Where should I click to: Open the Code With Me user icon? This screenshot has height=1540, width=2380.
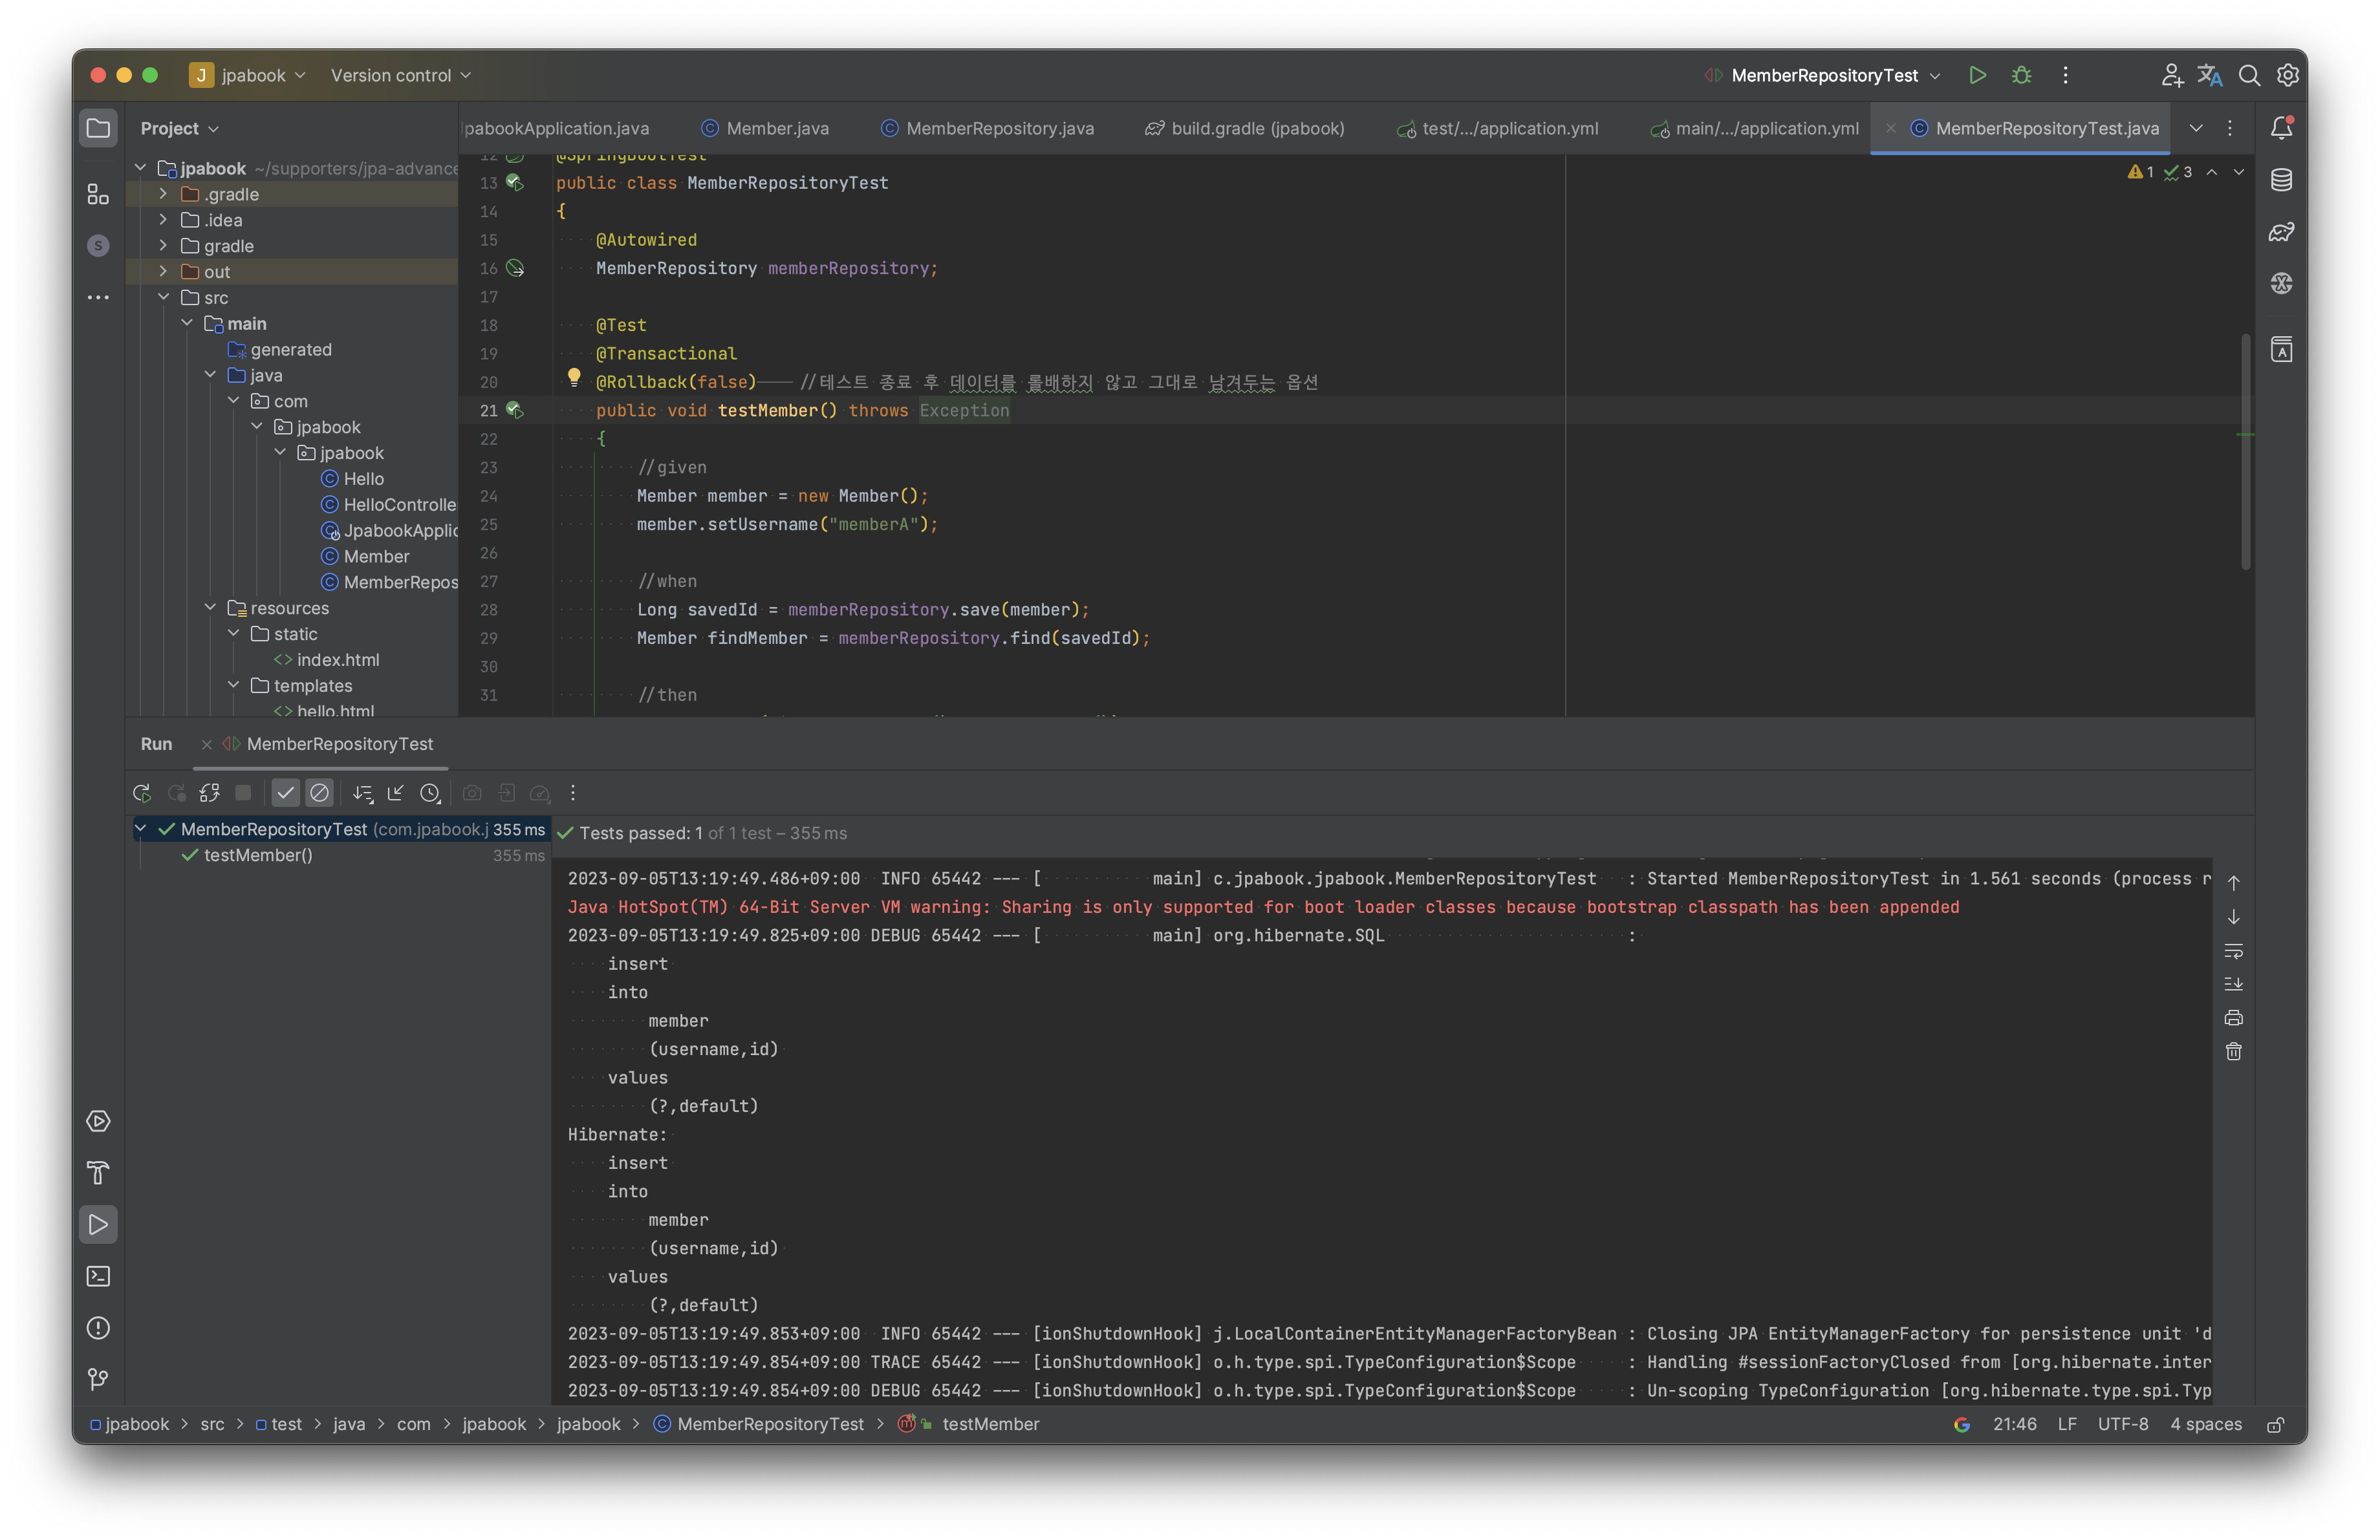(x=2171, y=75)
